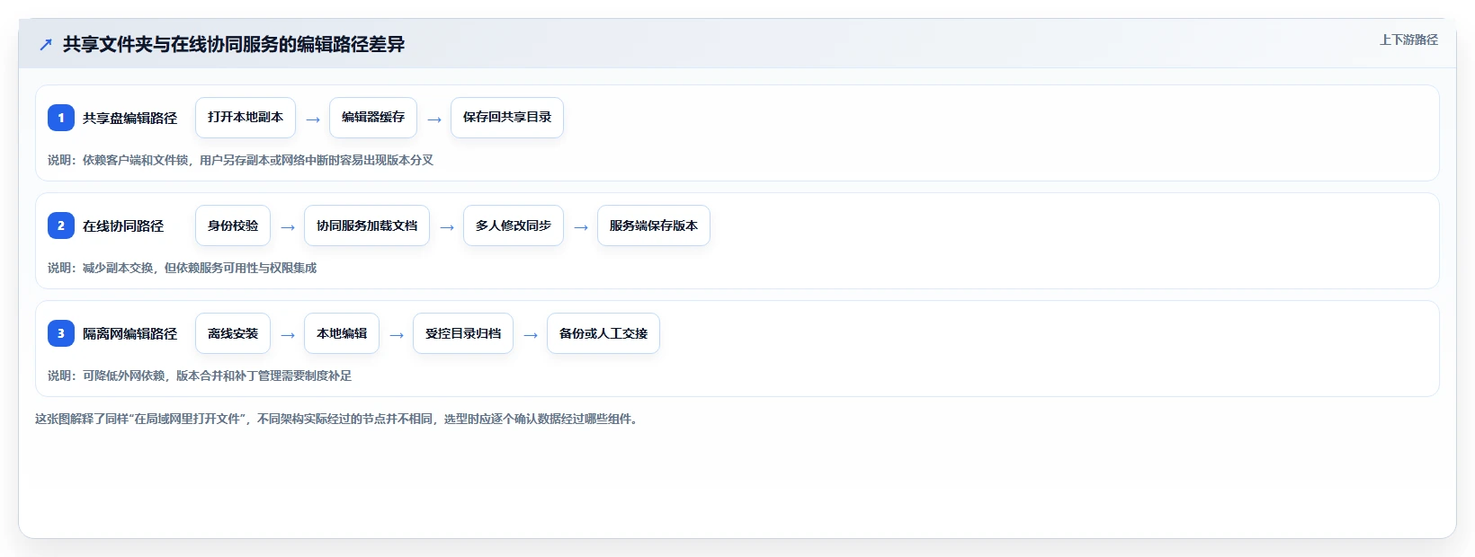Click the note about 外网依赖 and 补丁管理
The image size is (1475, 557).
[200, 376]
